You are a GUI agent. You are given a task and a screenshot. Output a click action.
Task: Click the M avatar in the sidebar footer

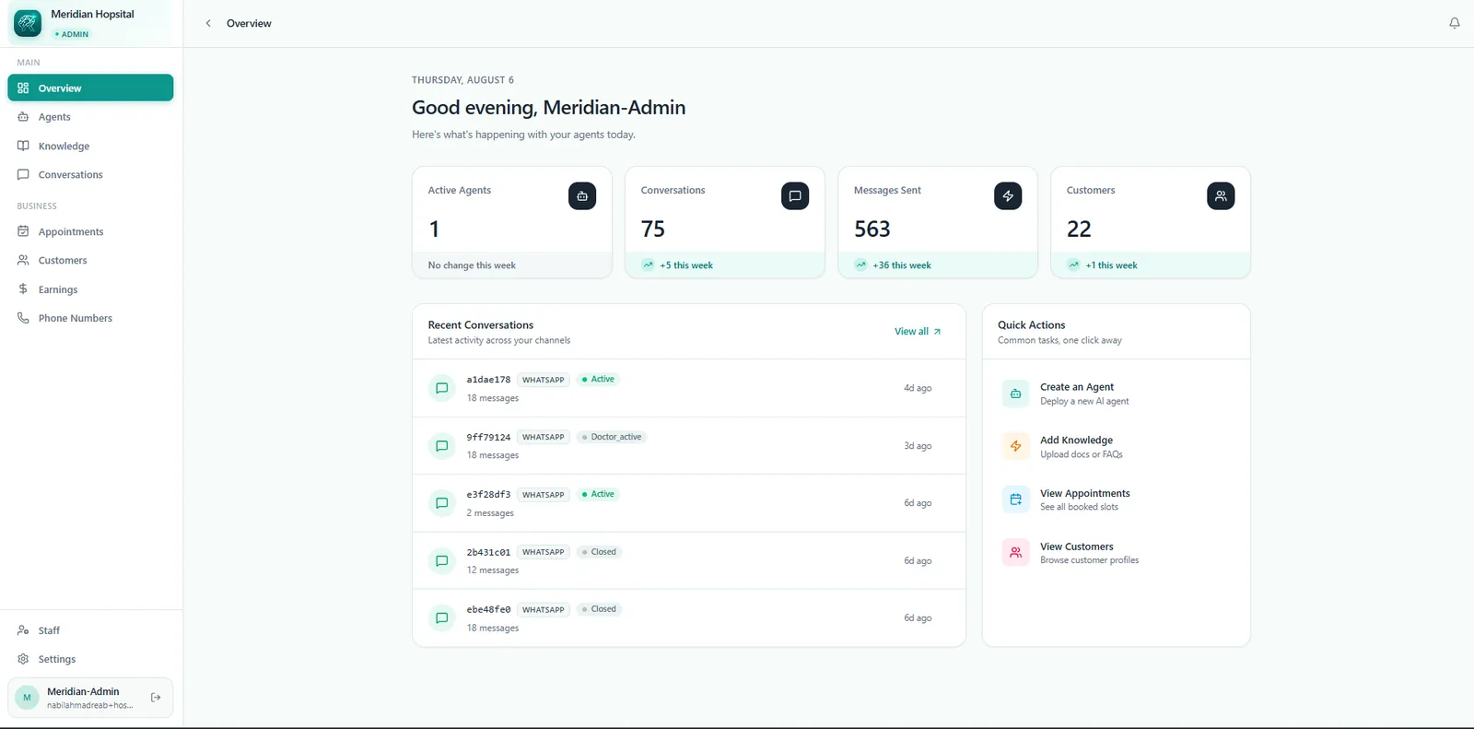27,698
